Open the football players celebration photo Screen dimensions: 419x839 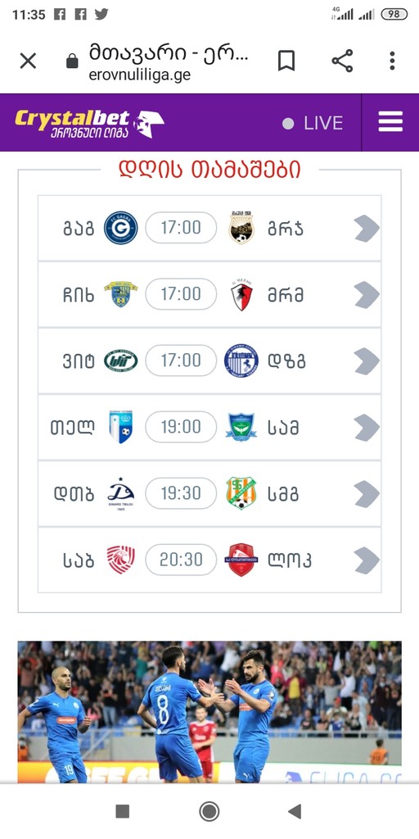point(209,712)
